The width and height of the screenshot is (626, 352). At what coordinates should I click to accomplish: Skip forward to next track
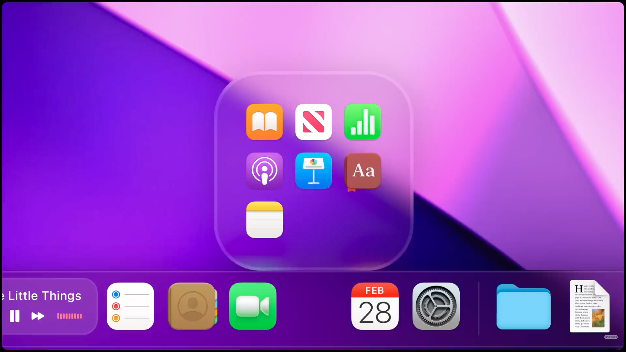[37, 316]
